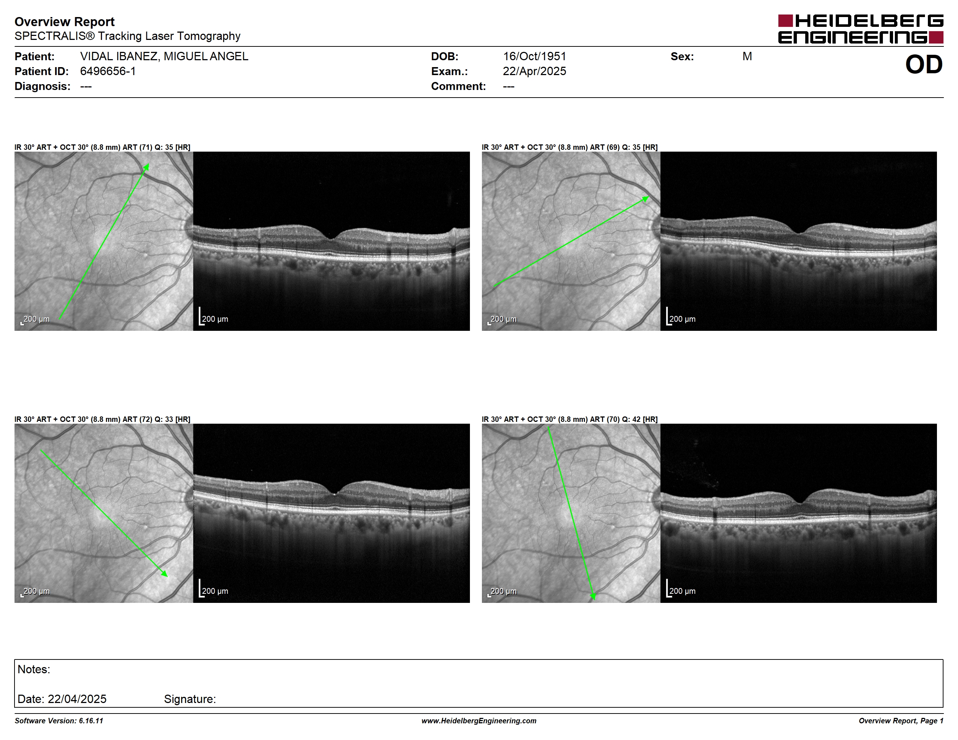The image size is (958, 740).
Task: Click the Signature field
Action: tap(190, 699)
